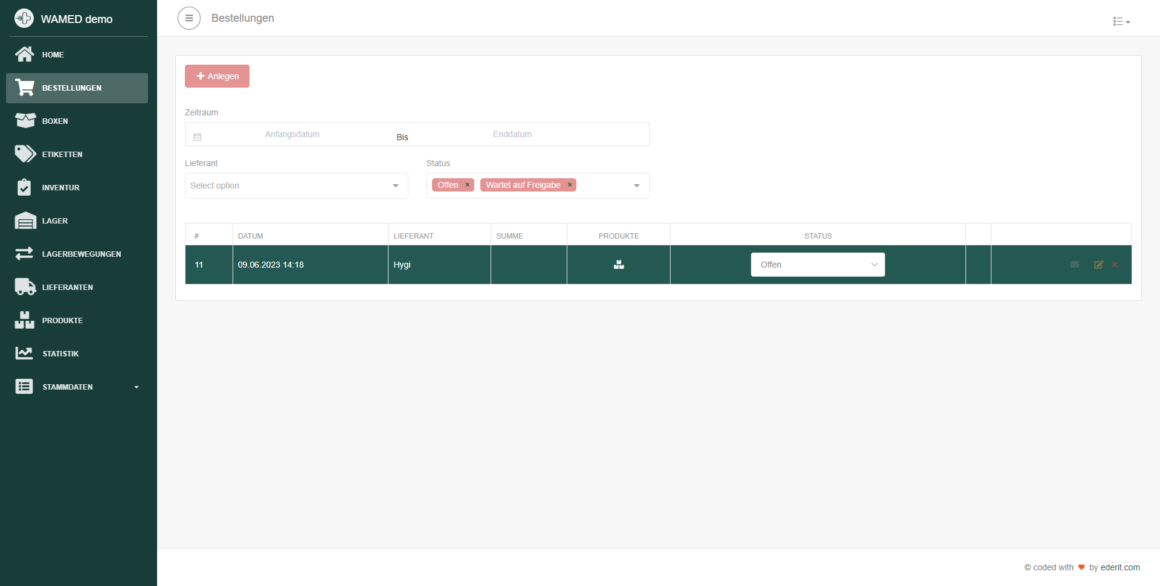The width and height of the screenshot is (1160, 586).
Task: Open the list options icon in top right
Action: pyautogui.click(x=1121, y=22)
